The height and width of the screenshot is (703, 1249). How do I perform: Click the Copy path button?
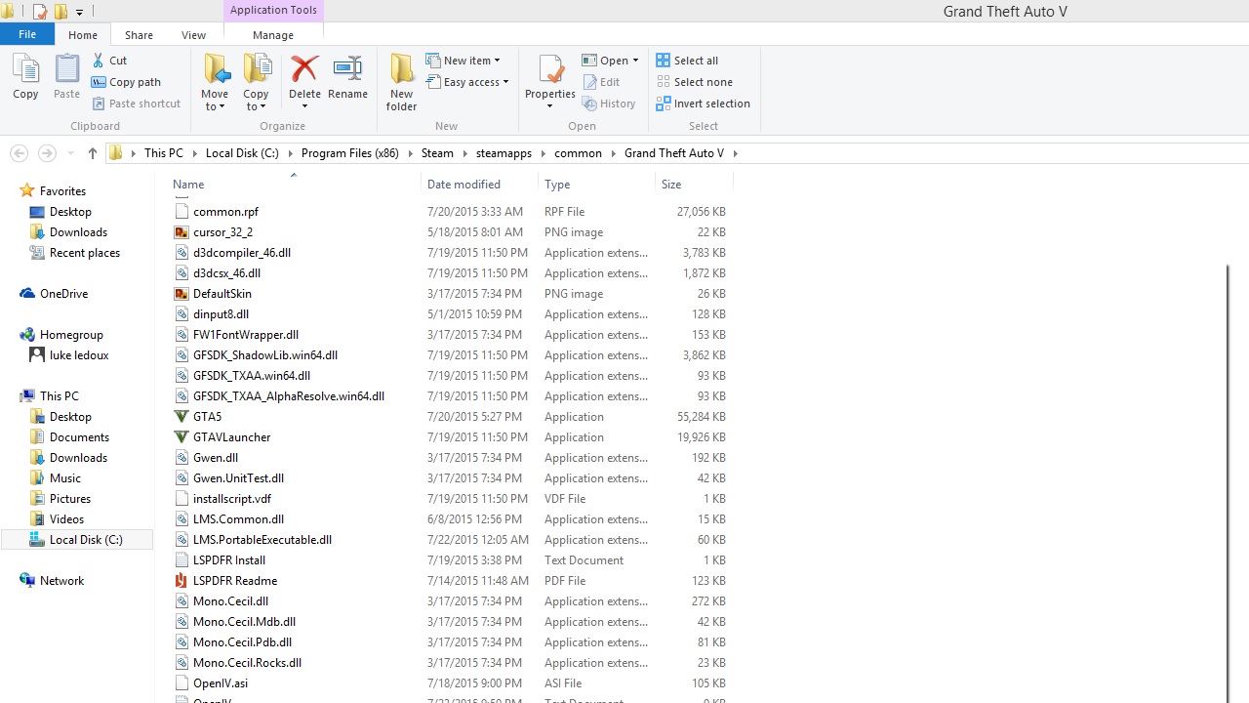click(127, 82)
